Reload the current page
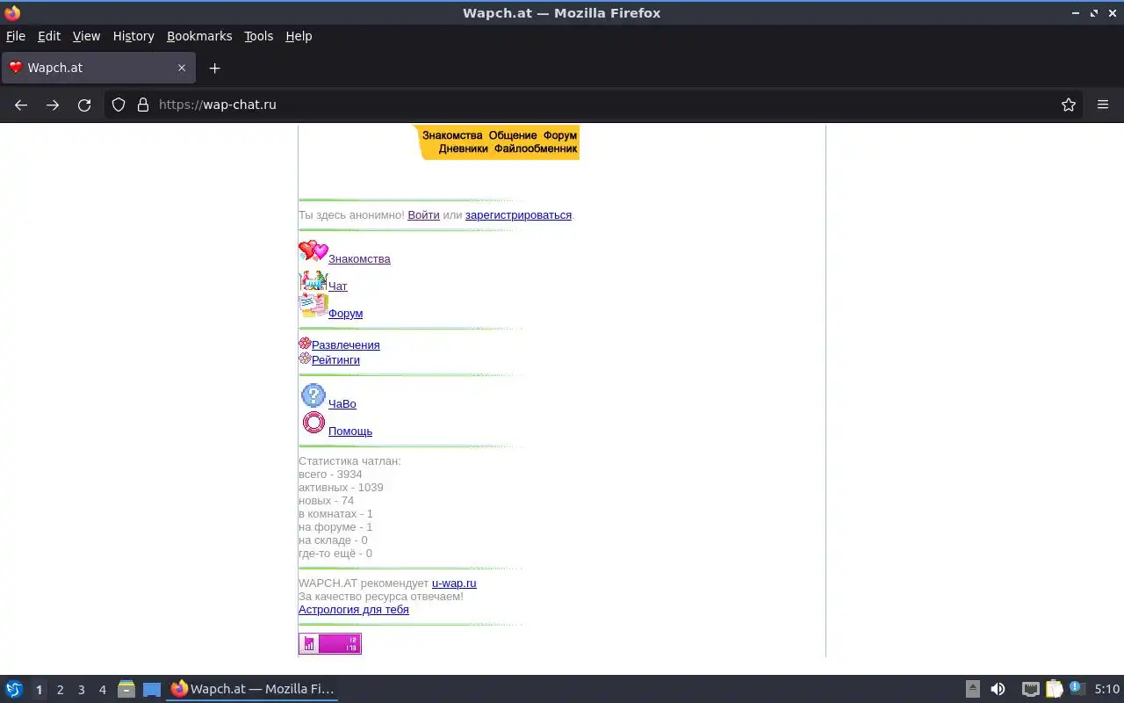1124x703 pixels. [x=84, y=105]
